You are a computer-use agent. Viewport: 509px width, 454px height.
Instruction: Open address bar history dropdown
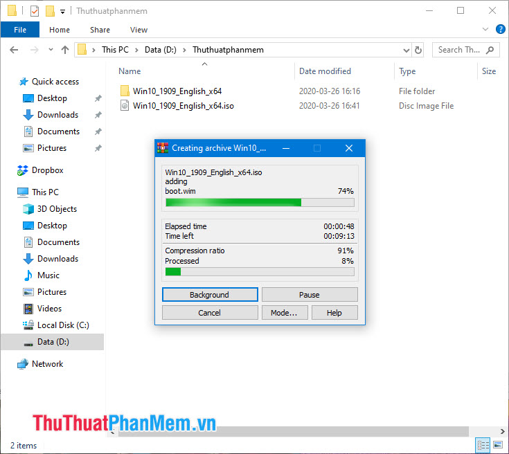click(406, 51)
